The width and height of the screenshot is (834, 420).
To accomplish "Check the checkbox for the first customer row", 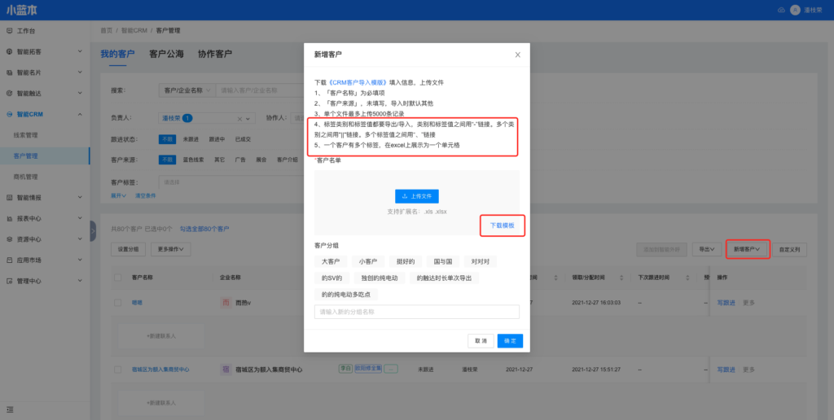I will click(x=117, y=303).
